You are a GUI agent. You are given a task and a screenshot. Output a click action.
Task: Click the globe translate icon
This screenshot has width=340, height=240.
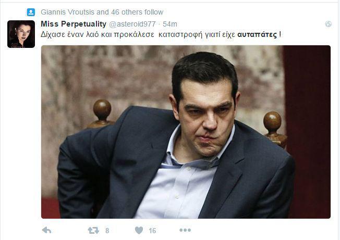329,24
